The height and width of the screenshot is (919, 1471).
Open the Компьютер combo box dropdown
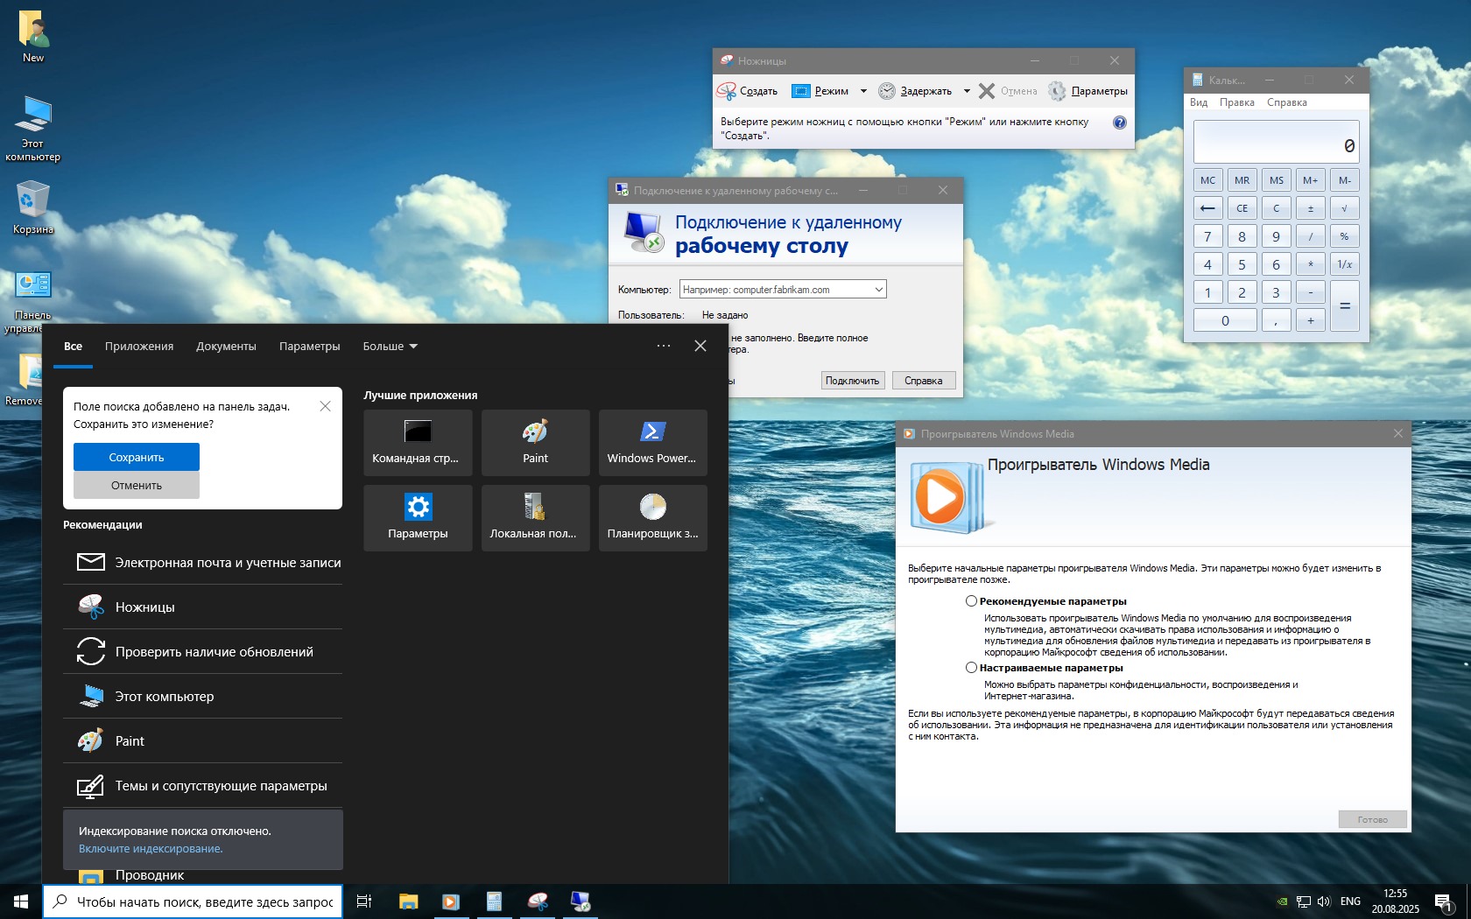click(878, 290)
